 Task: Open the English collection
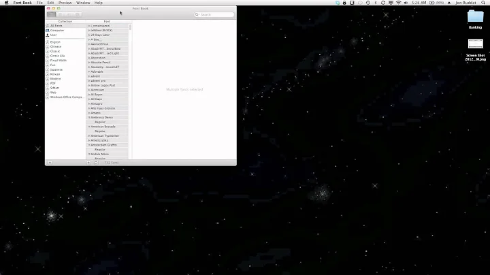click(65, 42)
